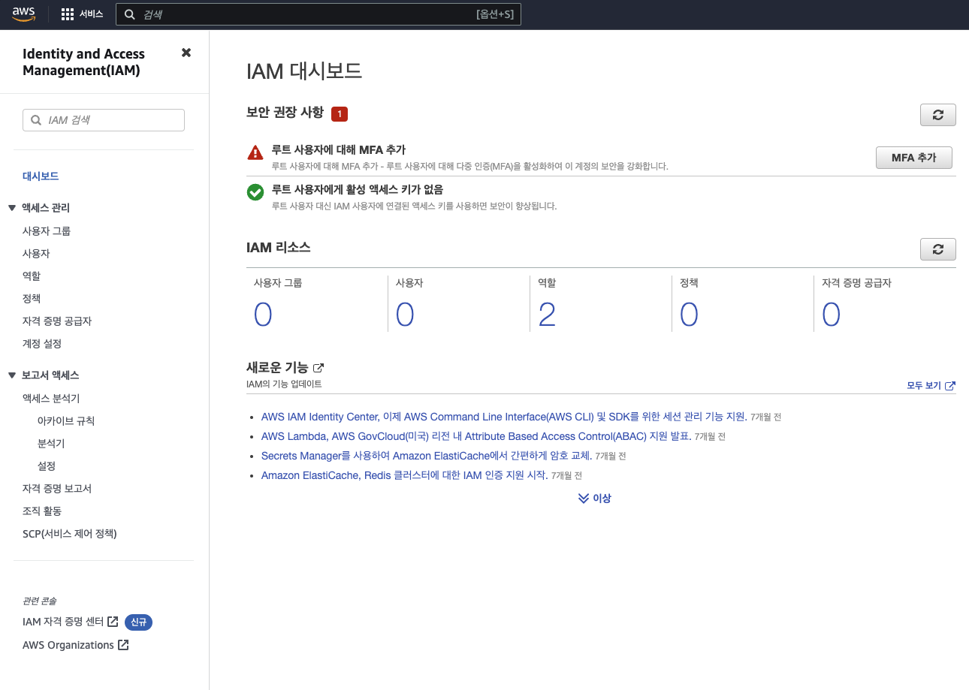Click the IAM 리소스 heading

279,247
